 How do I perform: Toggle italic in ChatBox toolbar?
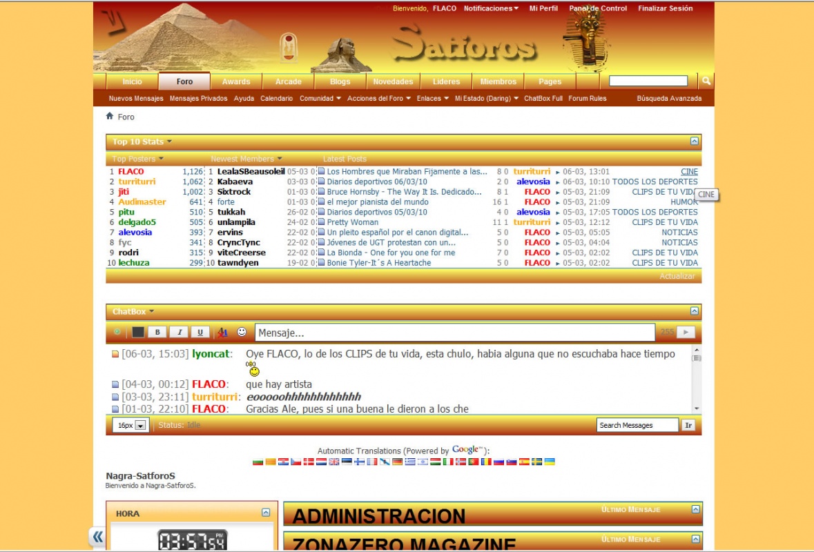point(179,332)
